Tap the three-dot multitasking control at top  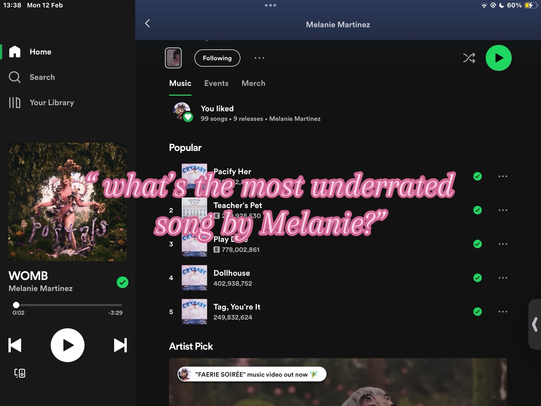(x=270, y=5)
